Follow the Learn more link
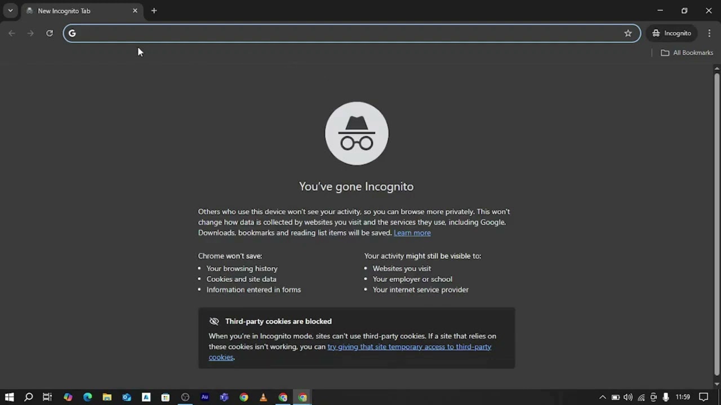The height and width of the screenshot is (405, 721). (x=412, y=233)
